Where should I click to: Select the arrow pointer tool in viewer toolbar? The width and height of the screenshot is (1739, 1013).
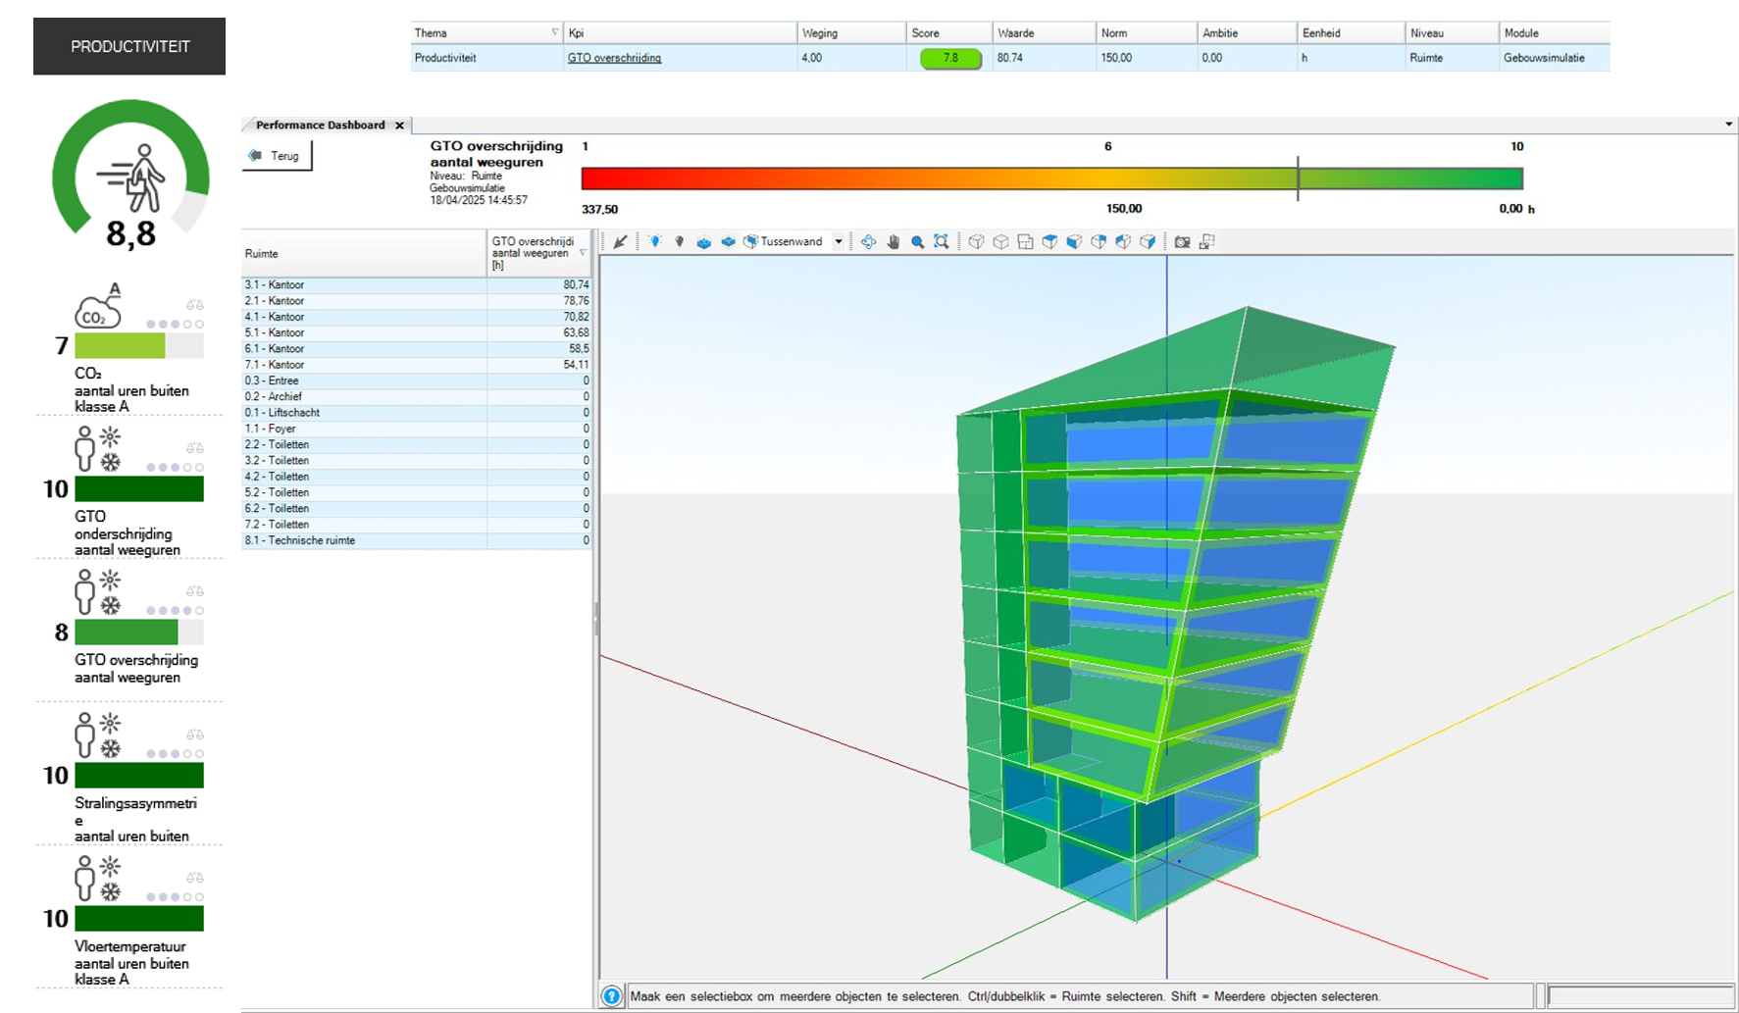[x=620, y=242]
